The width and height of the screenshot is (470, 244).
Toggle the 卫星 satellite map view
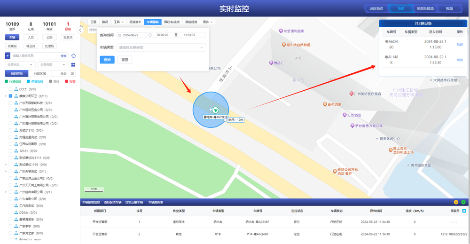pyautogui.click(x=94, y=22)
